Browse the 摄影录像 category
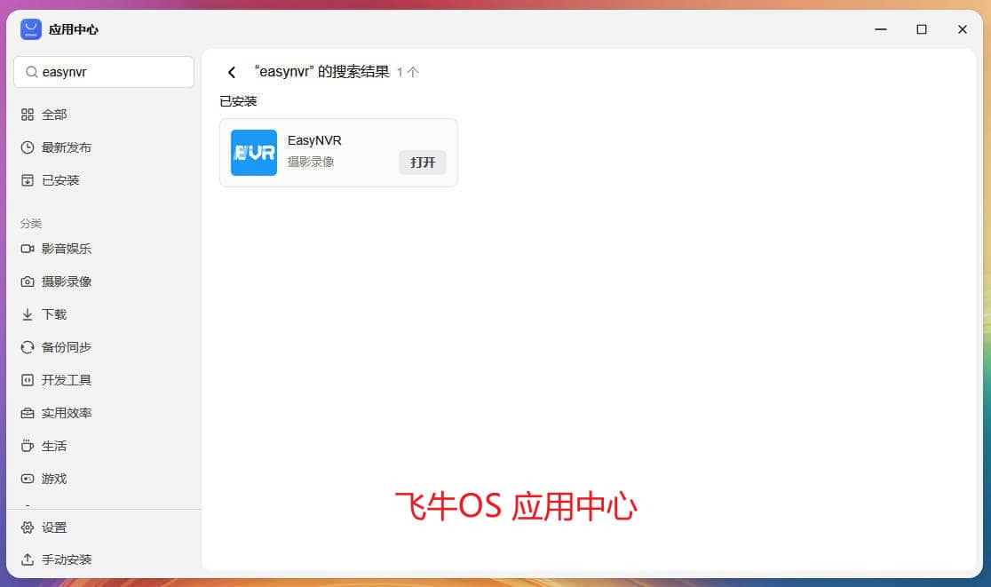Screen dimensions: 991x587 [67, 282]
